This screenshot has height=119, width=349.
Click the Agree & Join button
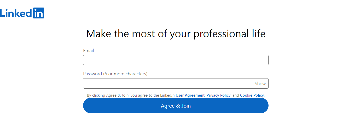click(x=176, y=105)
